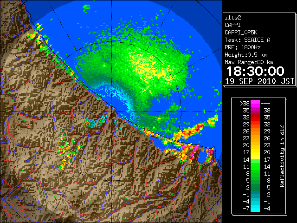Click the magenta >38 legend swatch
The image size is (297, 223).
click(255, 104)
